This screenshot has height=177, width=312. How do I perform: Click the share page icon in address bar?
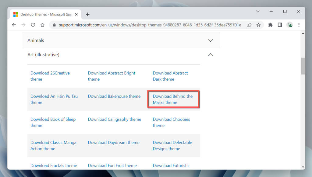(x=249, y=25)
